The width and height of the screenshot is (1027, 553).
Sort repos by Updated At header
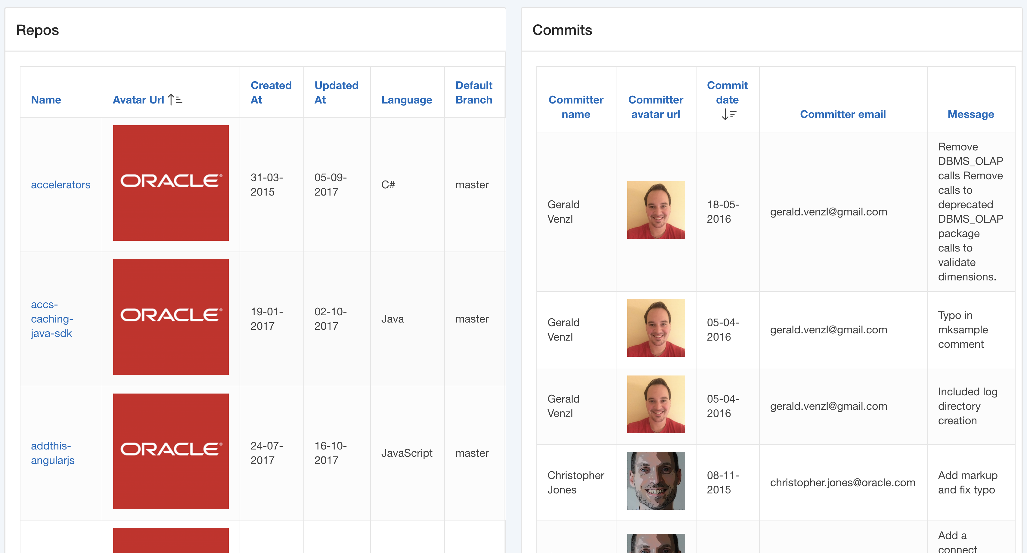click(336, 92)
